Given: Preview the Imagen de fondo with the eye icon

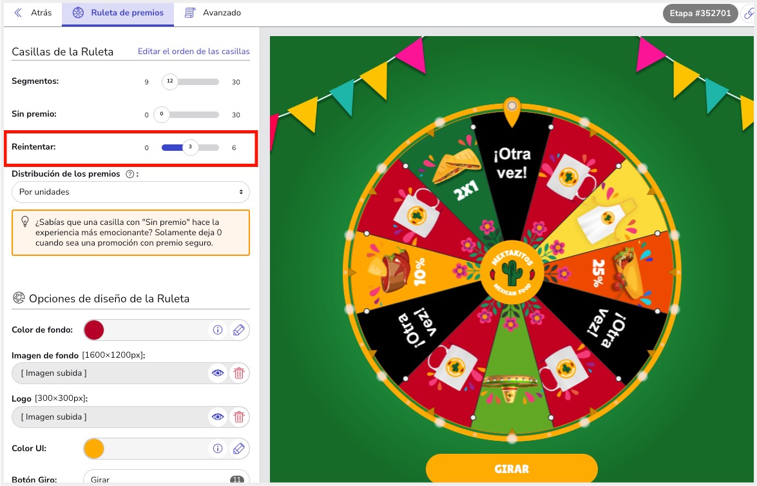Looking at the screenshot, I should point(218,373).
